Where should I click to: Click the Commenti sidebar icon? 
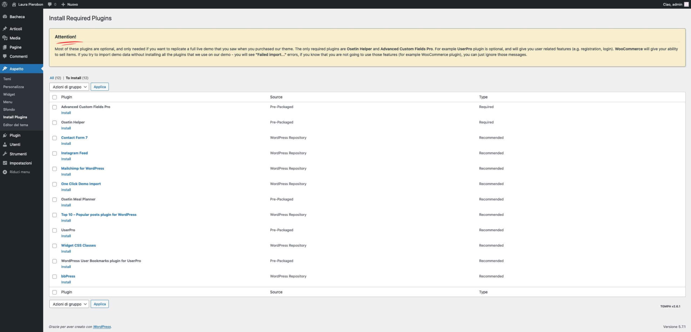5,57
